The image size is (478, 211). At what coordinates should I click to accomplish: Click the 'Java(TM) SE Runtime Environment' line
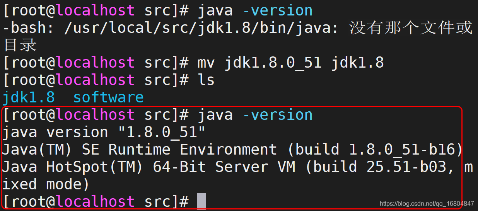232,150
